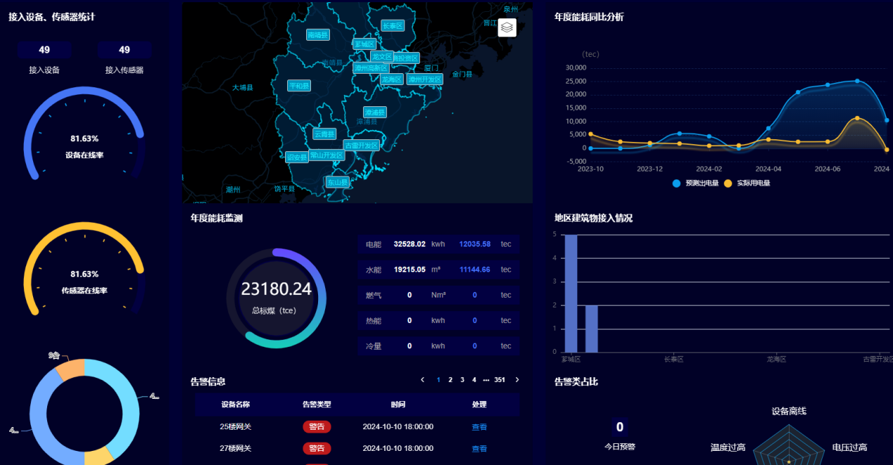
Task: Select 漳州高新区 map marker
Action: point(371,68)
